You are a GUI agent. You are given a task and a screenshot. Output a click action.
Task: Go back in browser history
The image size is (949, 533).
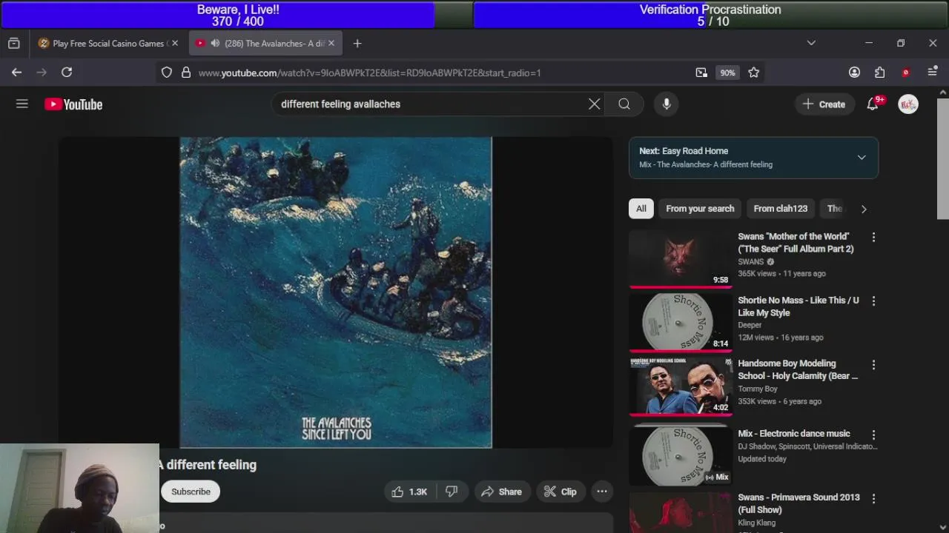(x=16, y=73)
